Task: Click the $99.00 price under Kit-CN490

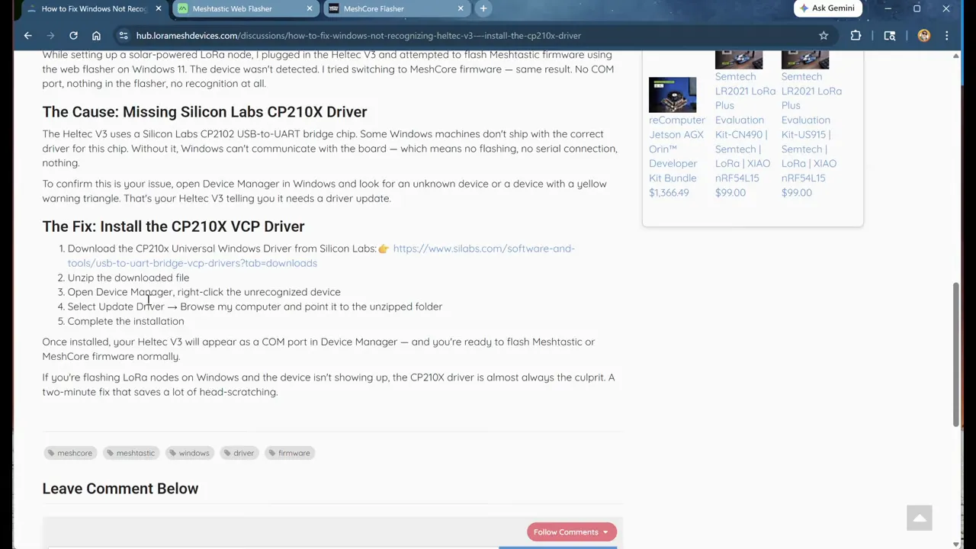Action: pos(730,192)
